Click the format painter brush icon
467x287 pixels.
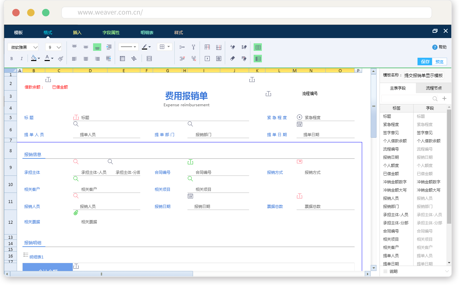click(x=61, y=59)
